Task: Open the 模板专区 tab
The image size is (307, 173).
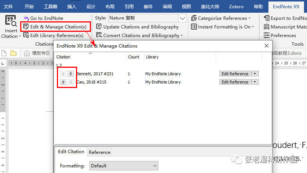Action: tap(41, 53)
